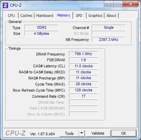This screenshot has width=141, height=140.
Task: Click the Tools button
Action: [x=69, y=133]
